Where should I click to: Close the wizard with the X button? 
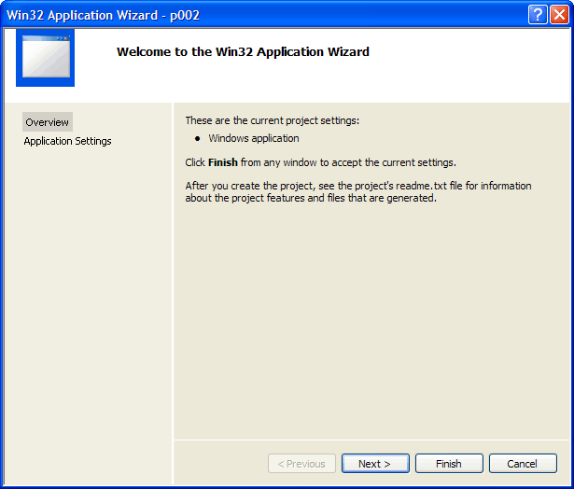558,14
